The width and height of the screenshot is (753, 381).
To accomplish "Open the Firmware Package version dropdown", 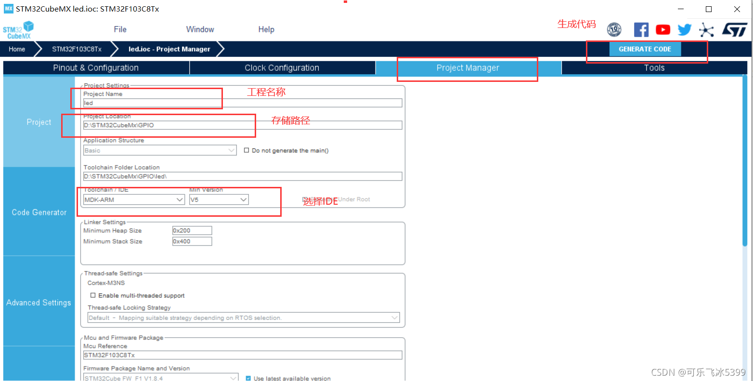I will click(161, 378).
